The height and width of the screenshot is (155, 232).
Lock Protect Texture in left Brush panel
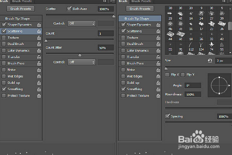[39, 96]
